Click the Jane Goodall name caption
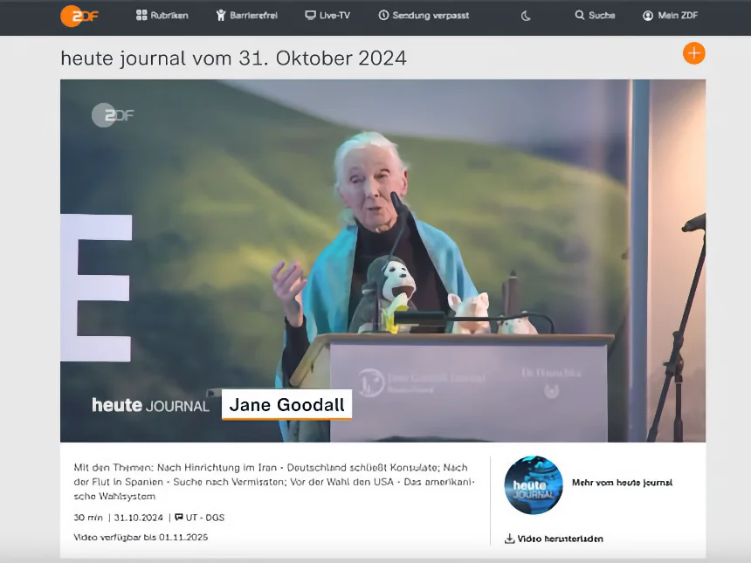 point(286,405)
